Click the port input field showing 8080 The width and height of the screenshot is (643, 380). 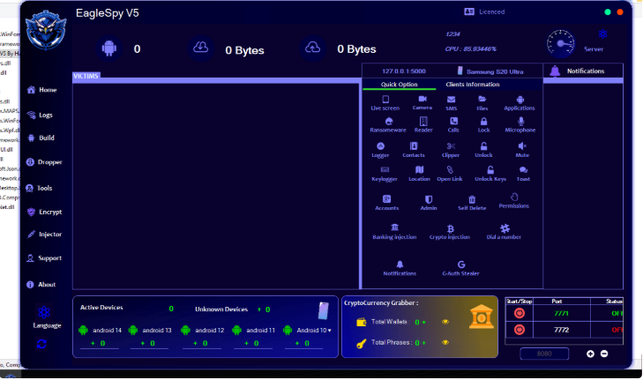tap(544, 354)
